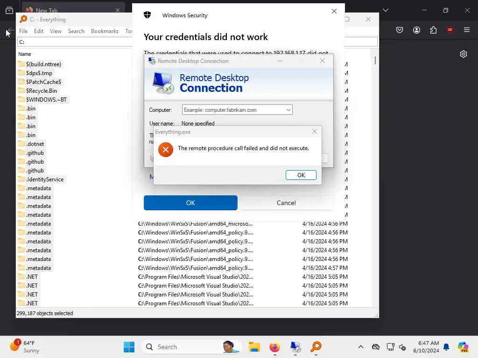
Task: Select the $PatchCache$ folder
Action: tap(43, 82)
